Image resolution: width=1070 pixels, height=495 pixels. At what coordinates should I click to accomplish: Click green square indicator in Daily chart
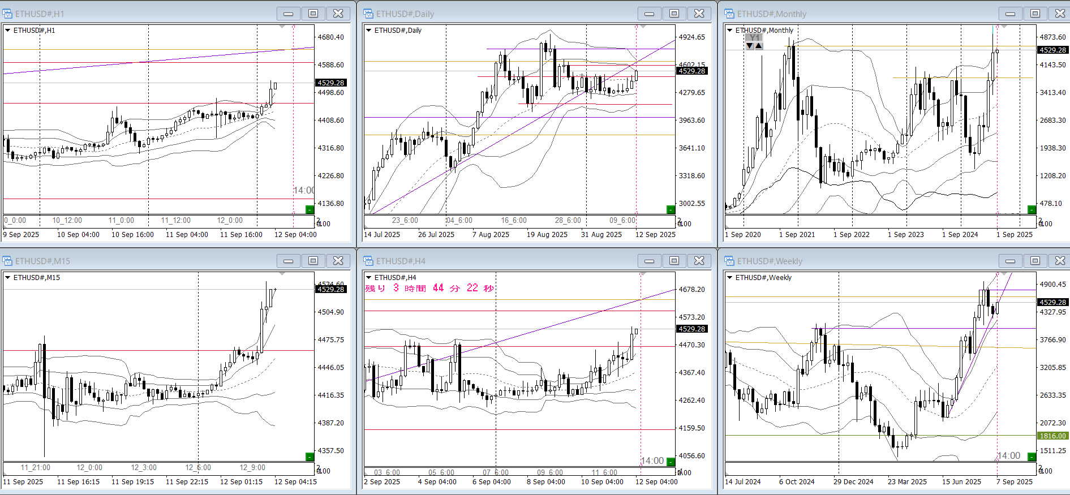pos(671,210)
